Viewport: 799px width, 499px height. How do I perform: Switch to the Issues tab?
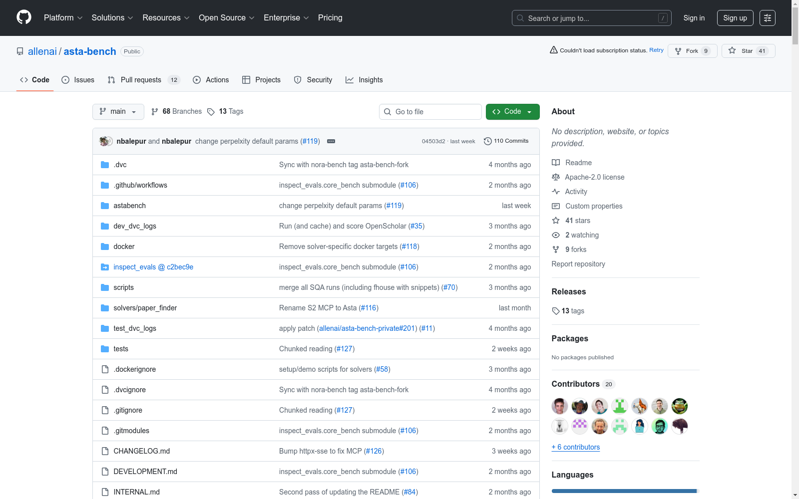[x=78, y=80]
